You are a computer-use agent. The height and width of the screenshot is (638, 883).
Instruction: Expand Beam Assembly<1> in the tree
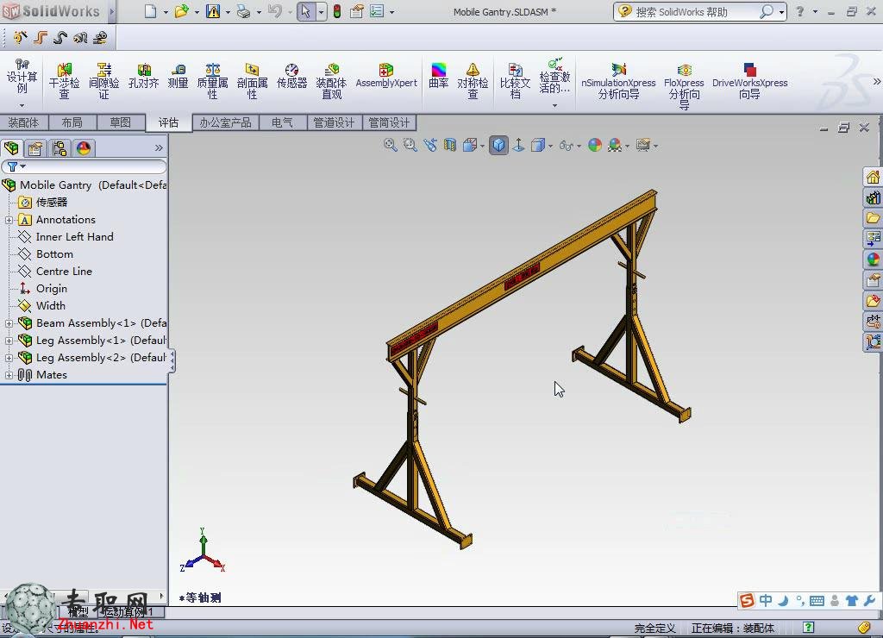9,324
